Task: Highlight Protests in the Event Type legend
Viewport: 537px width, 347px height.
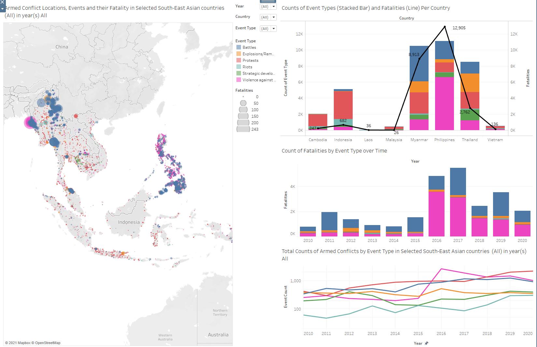Action: click(250, 60)
